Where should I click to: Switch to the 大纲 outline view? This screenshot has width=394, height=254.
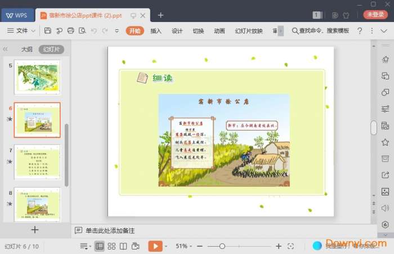[27, 50]
